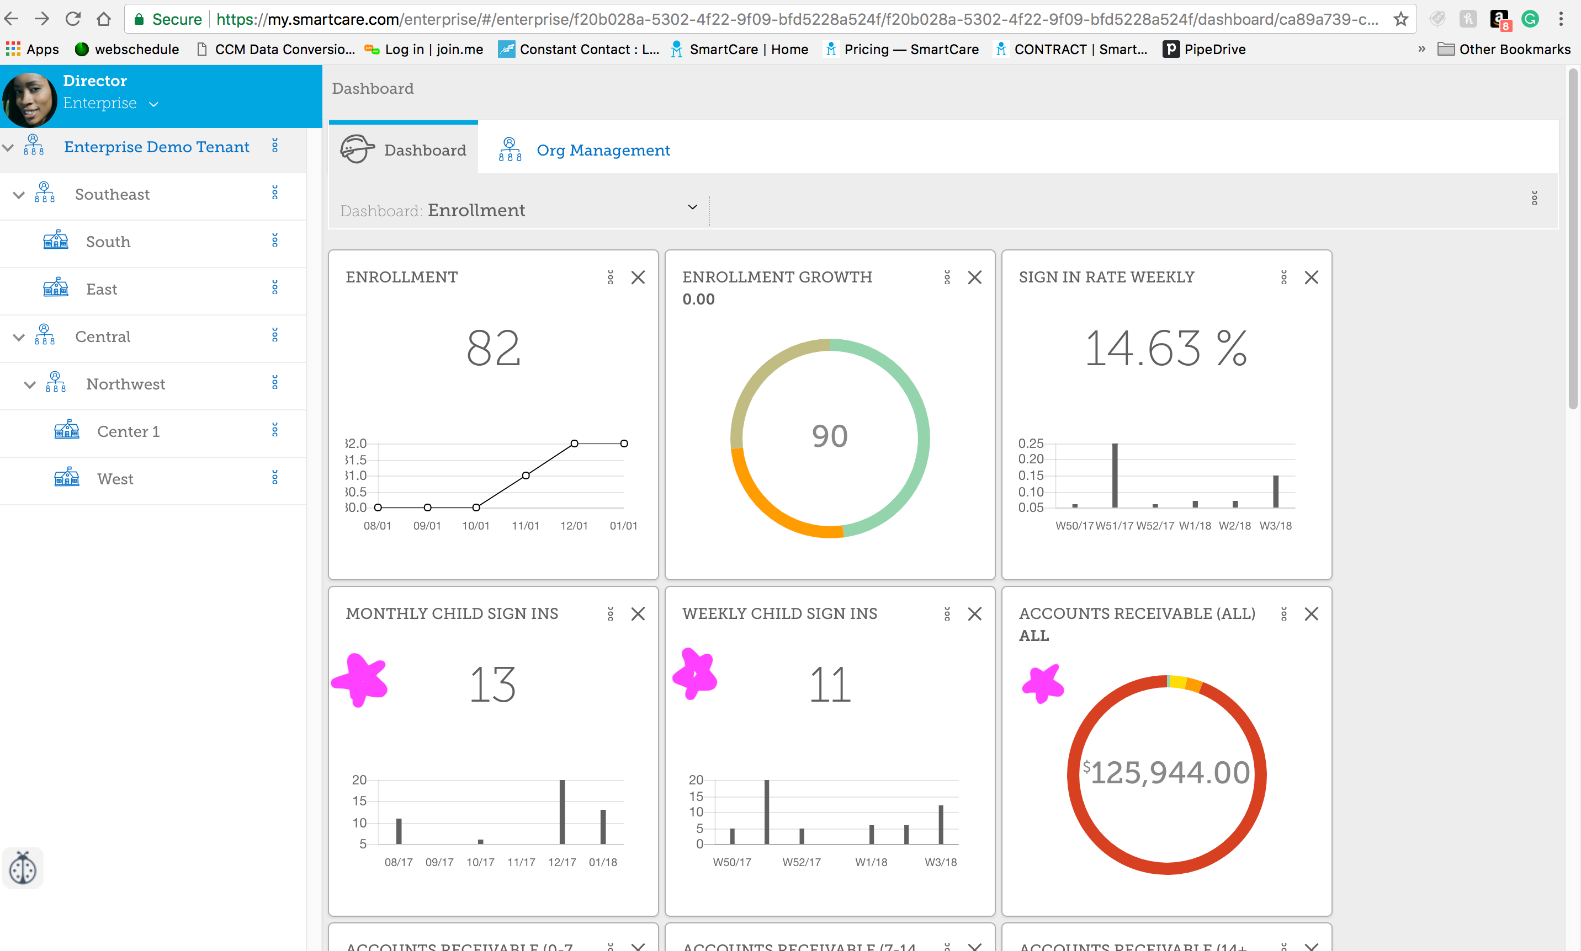Reload the page in the browser
The width and height of the screenshot is (1581, 951).
tap(72, 19)
